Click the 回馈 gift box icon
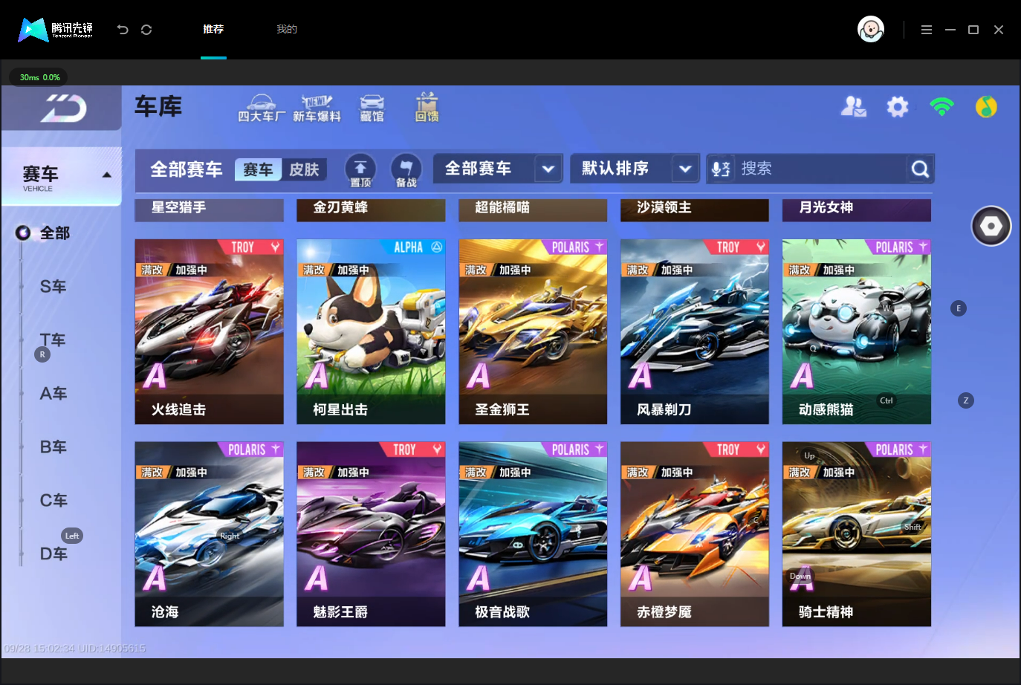This screenshot has width=1021, height=685. [427, 108]
